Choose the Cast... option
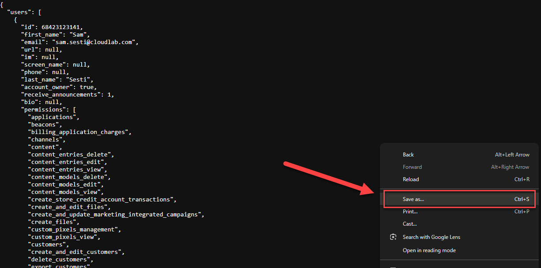 [x=410, y=224]
